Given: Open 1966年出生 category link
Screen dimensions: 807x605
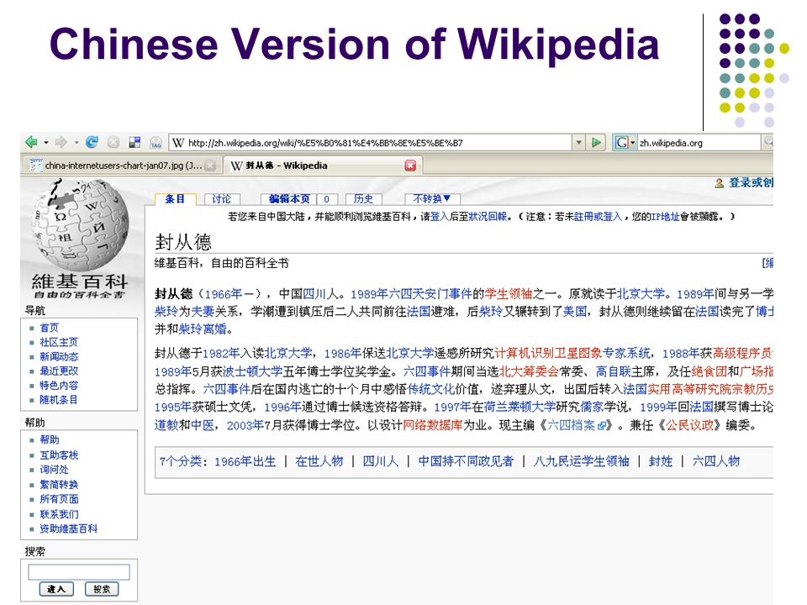Looking at the screenshot, I should click(x=245, y=461).
